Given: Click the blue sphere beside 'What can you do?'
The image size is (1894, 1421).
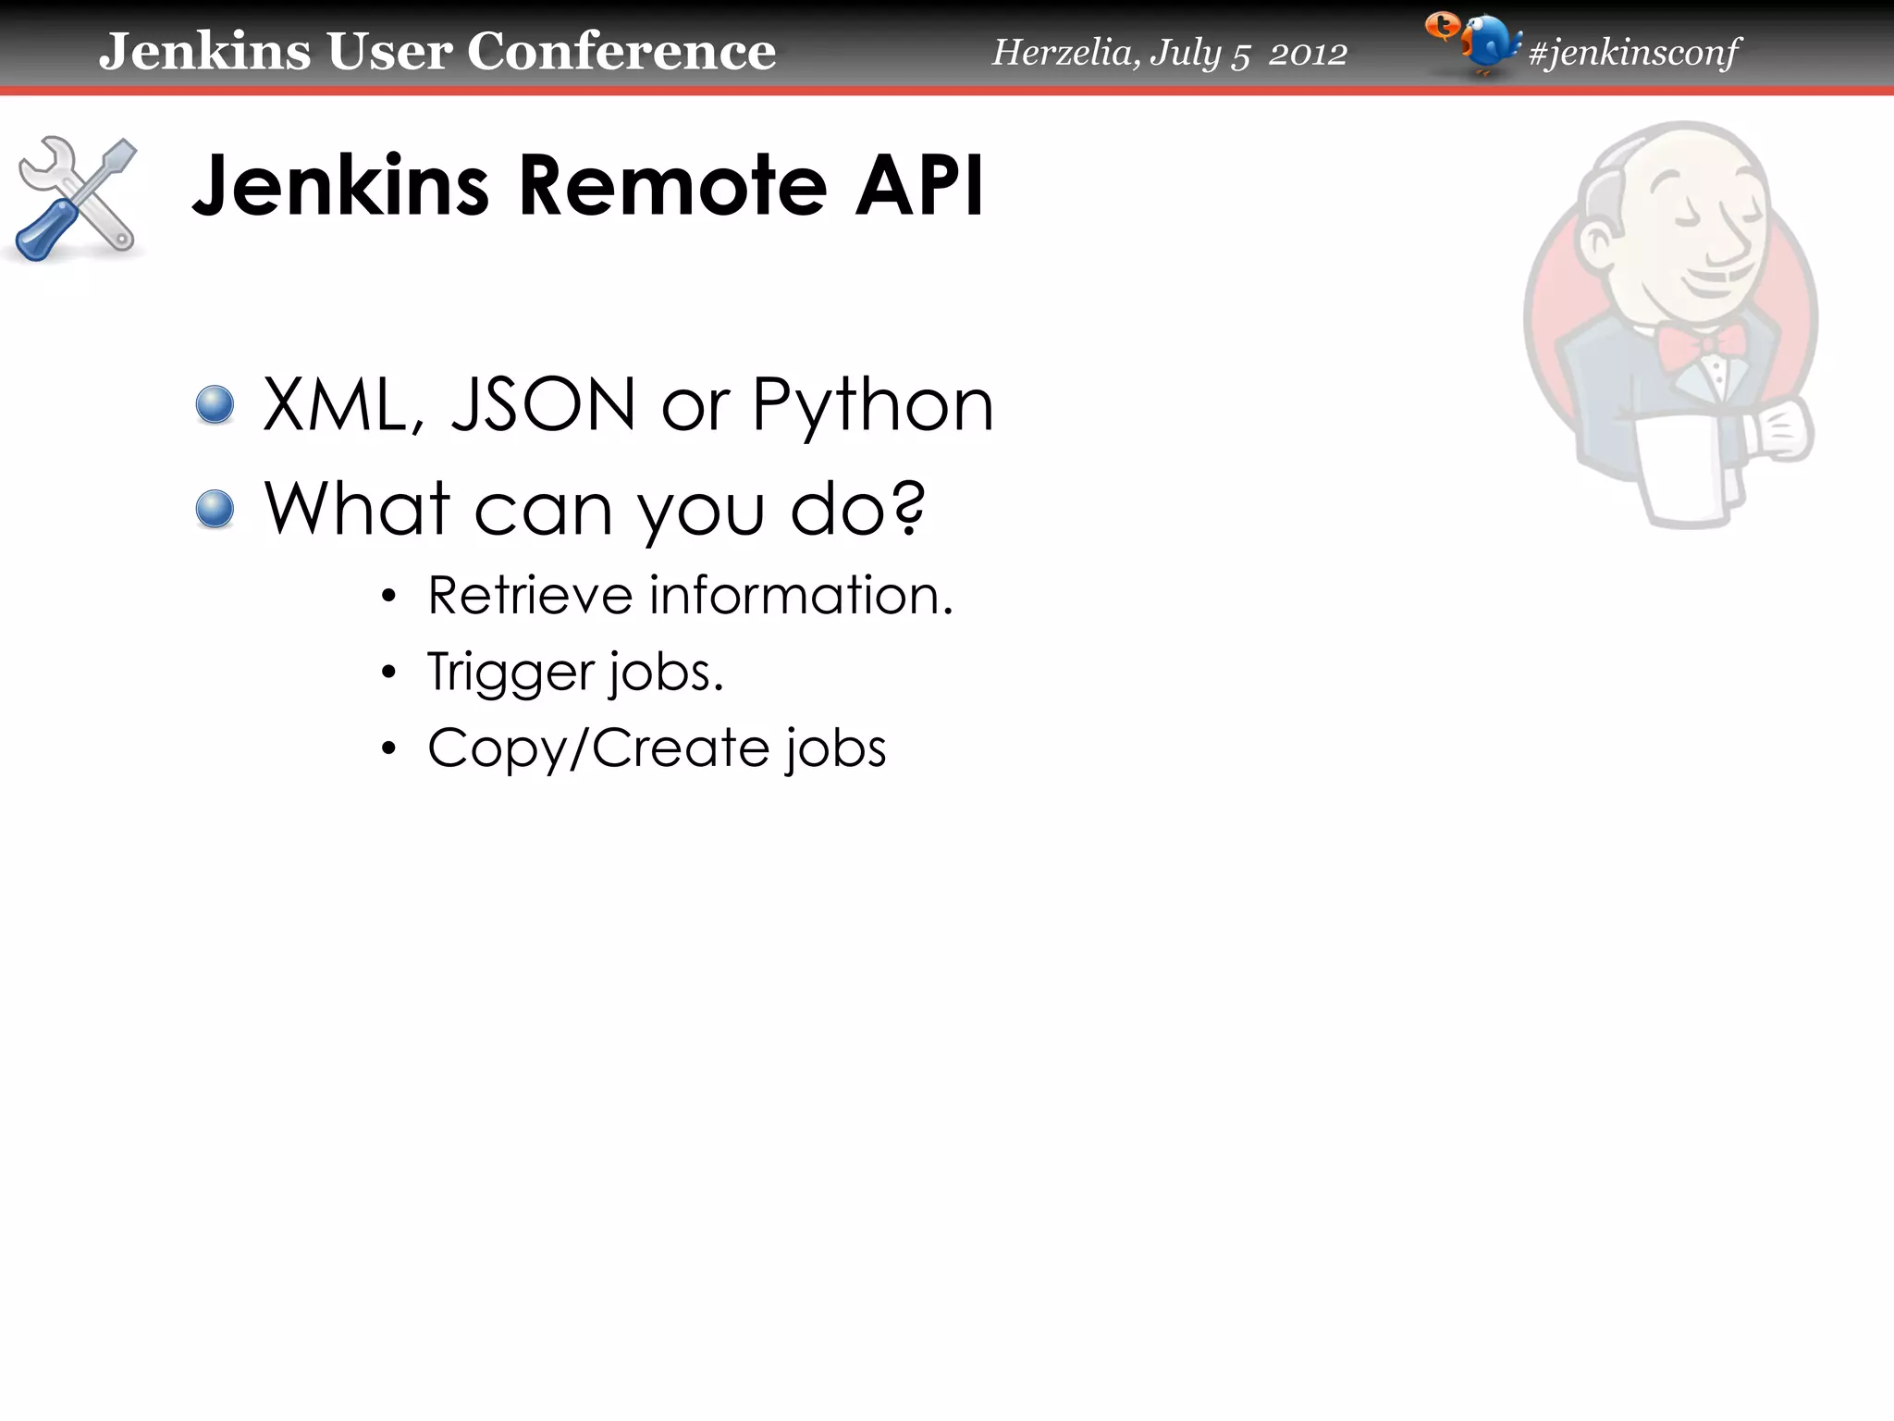Looking at the screenshot, I should [215, 509].
